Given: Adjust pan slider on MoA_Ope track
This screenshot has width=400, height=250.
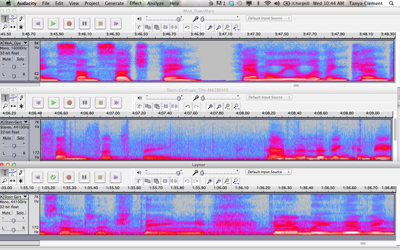Looking at the screenshot, I should [14, 76].
